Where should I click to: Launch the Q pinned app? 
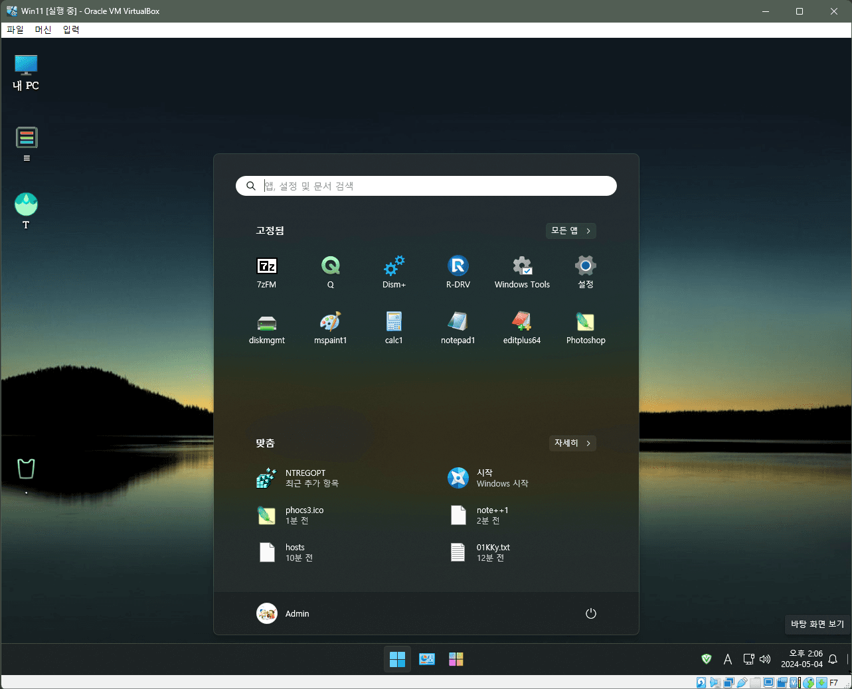coord(330,272)
